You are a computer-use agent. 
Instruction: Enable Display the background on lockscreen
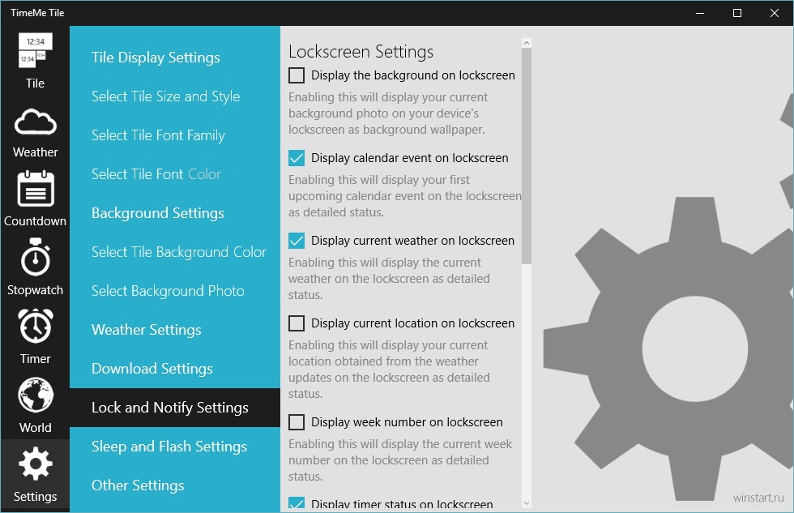coord(297,75)
